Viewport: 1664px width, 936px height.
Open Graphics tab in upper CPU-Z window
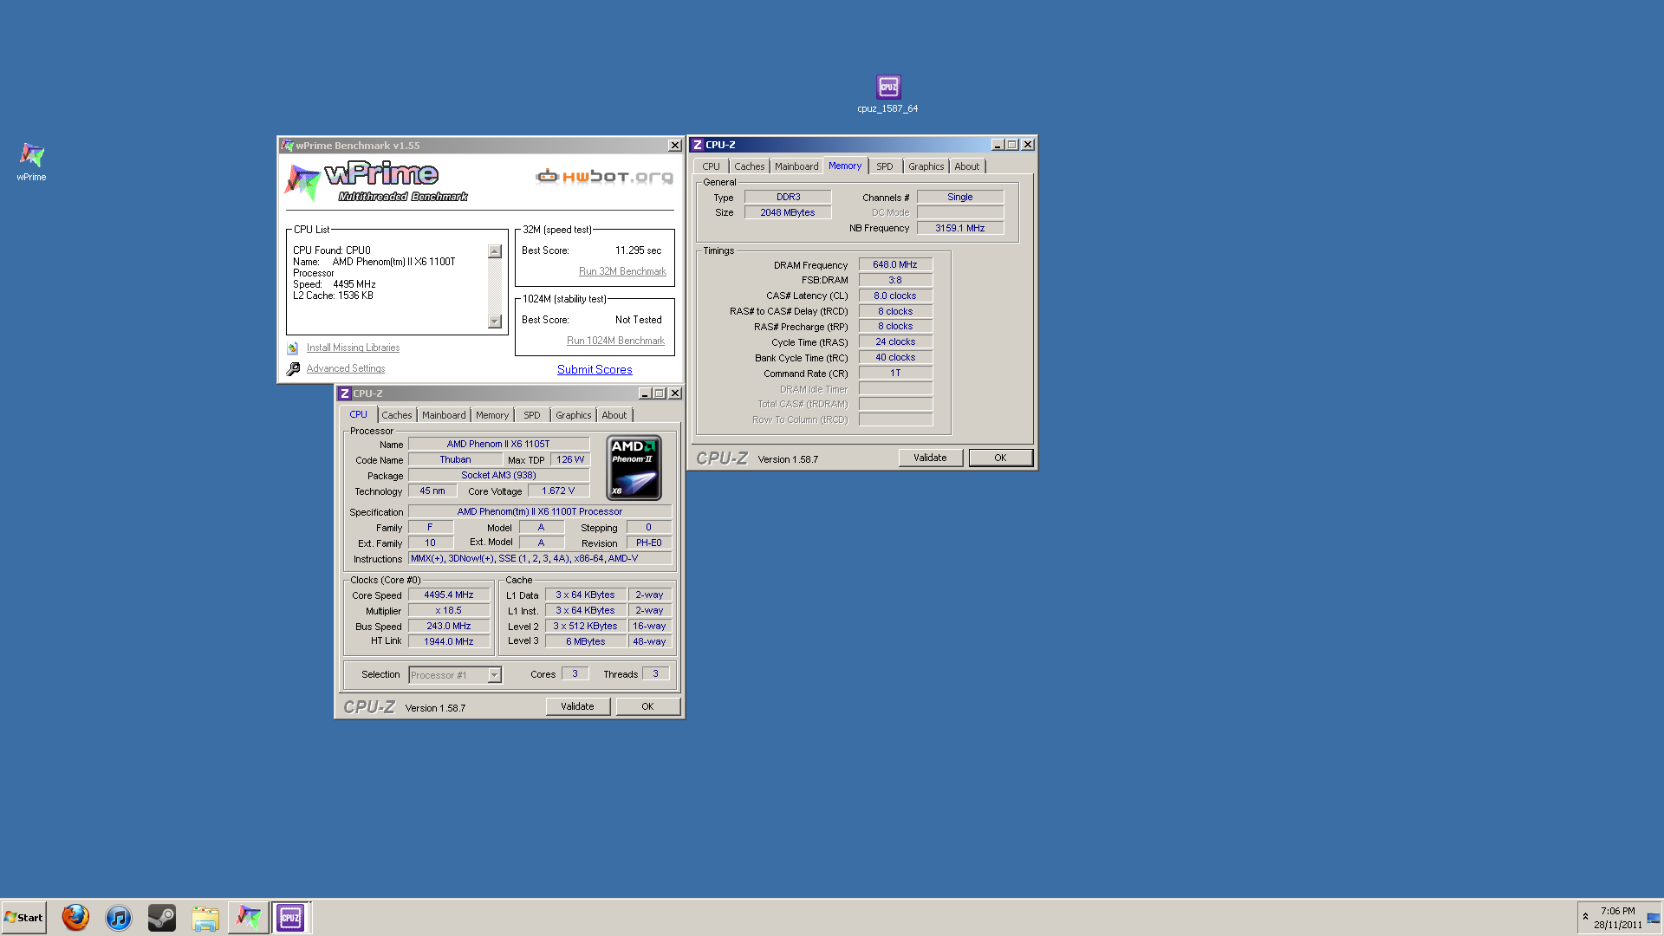pyautogui.click(x=926, y=166)
